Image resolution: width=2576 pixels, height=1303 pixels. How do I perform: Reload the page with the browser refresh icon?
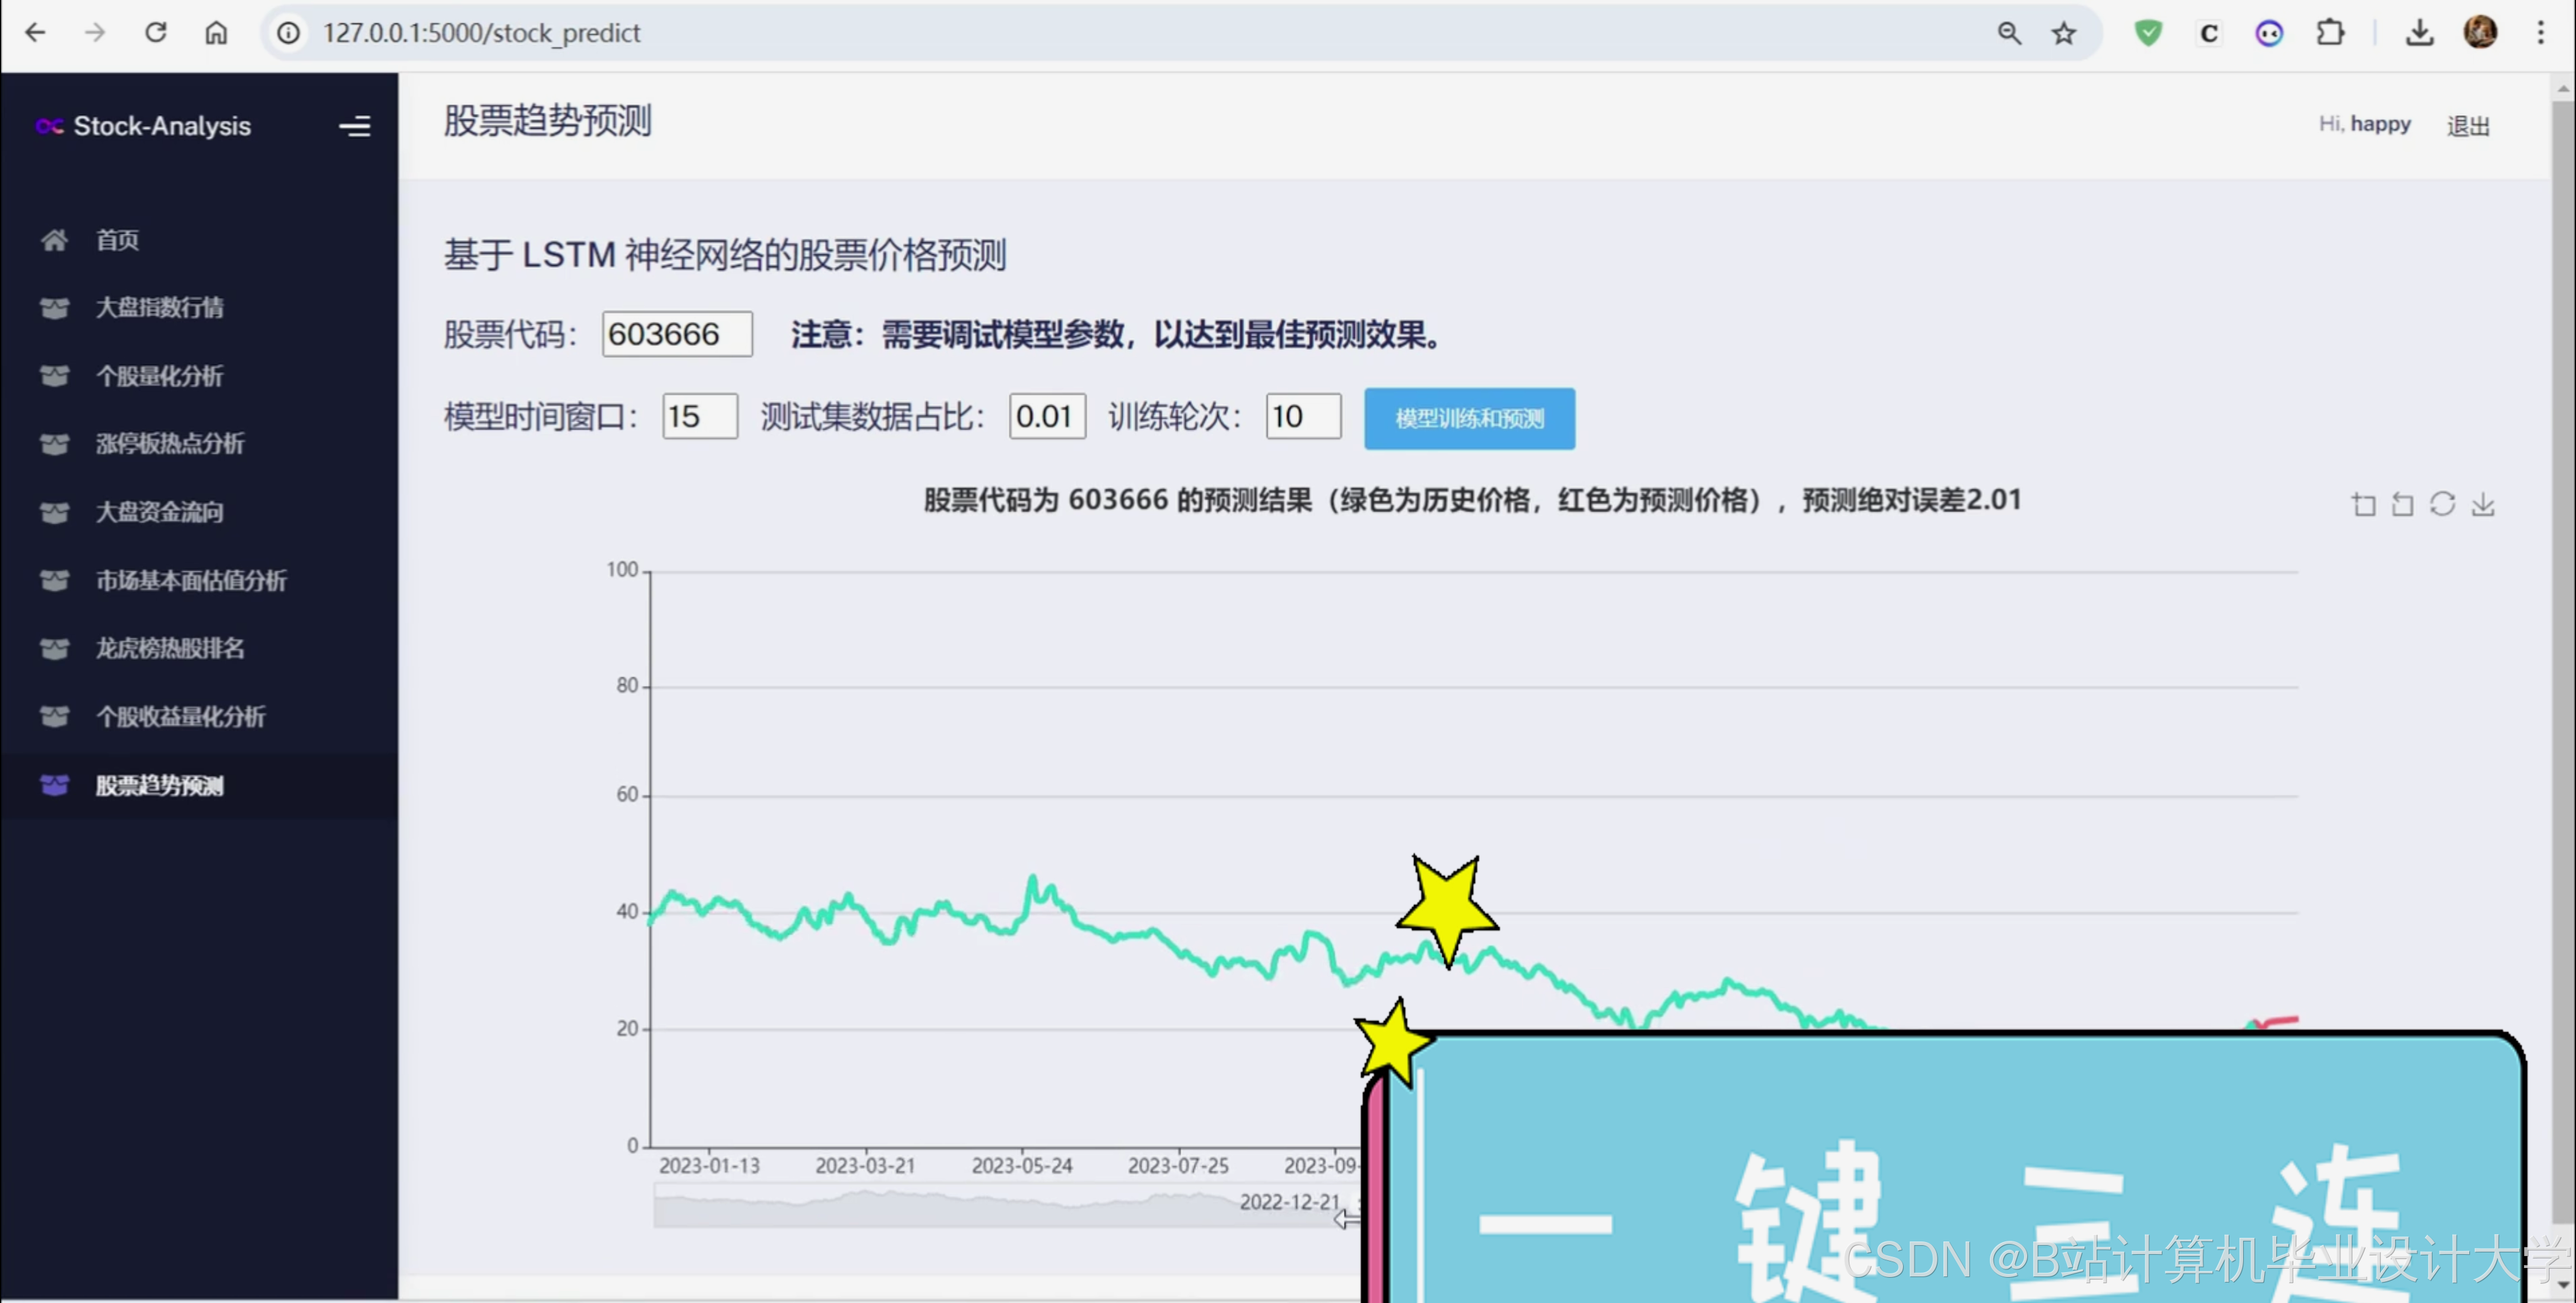tap(156, 33)
